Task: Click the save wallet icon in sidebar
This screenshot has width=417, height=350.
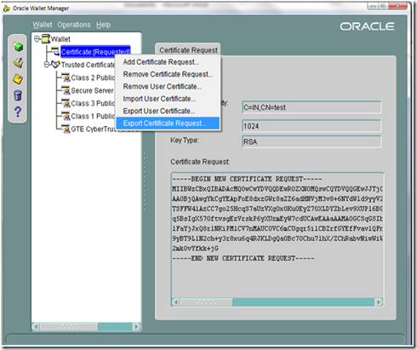Action: [x=18, y=78]
